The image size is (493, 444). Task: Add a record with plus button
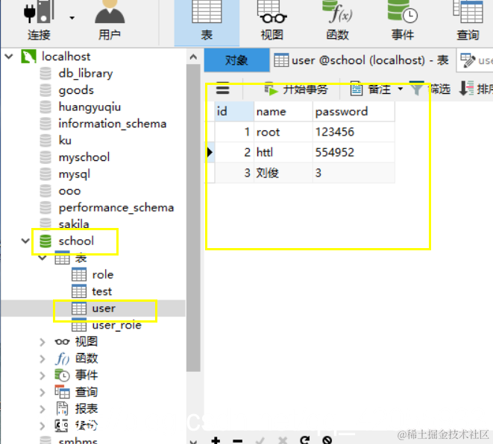coord(216,440)
